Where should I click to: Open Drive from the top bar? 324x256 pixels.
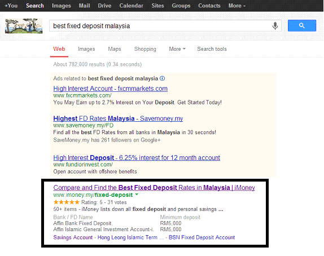point(104,6)
